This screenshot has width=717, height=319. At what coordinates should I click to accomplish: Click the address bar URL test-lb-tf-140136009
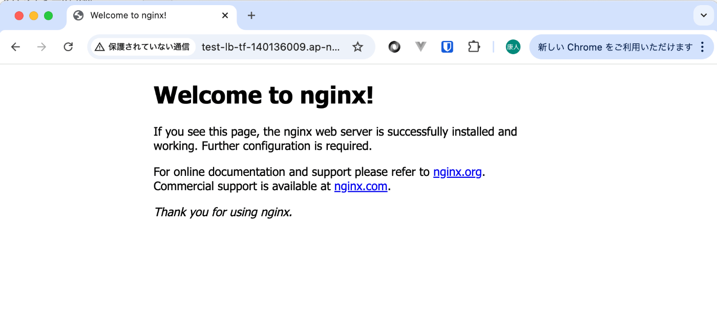click(x=270, y=47)
